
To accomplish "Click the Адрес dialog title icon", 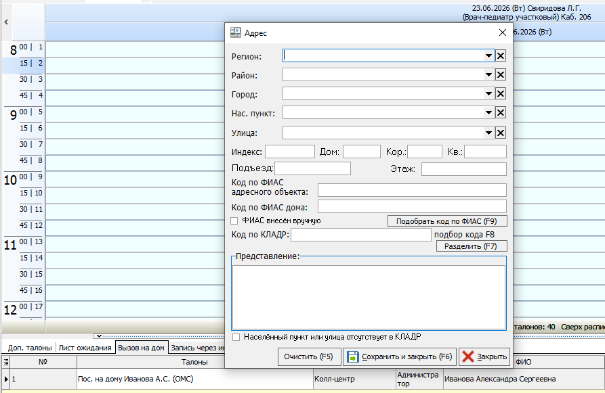I will pos(235,32).
